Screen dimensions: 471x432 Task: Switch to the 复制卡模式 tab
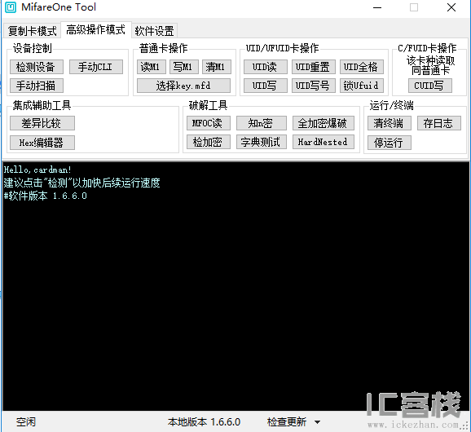32,31
